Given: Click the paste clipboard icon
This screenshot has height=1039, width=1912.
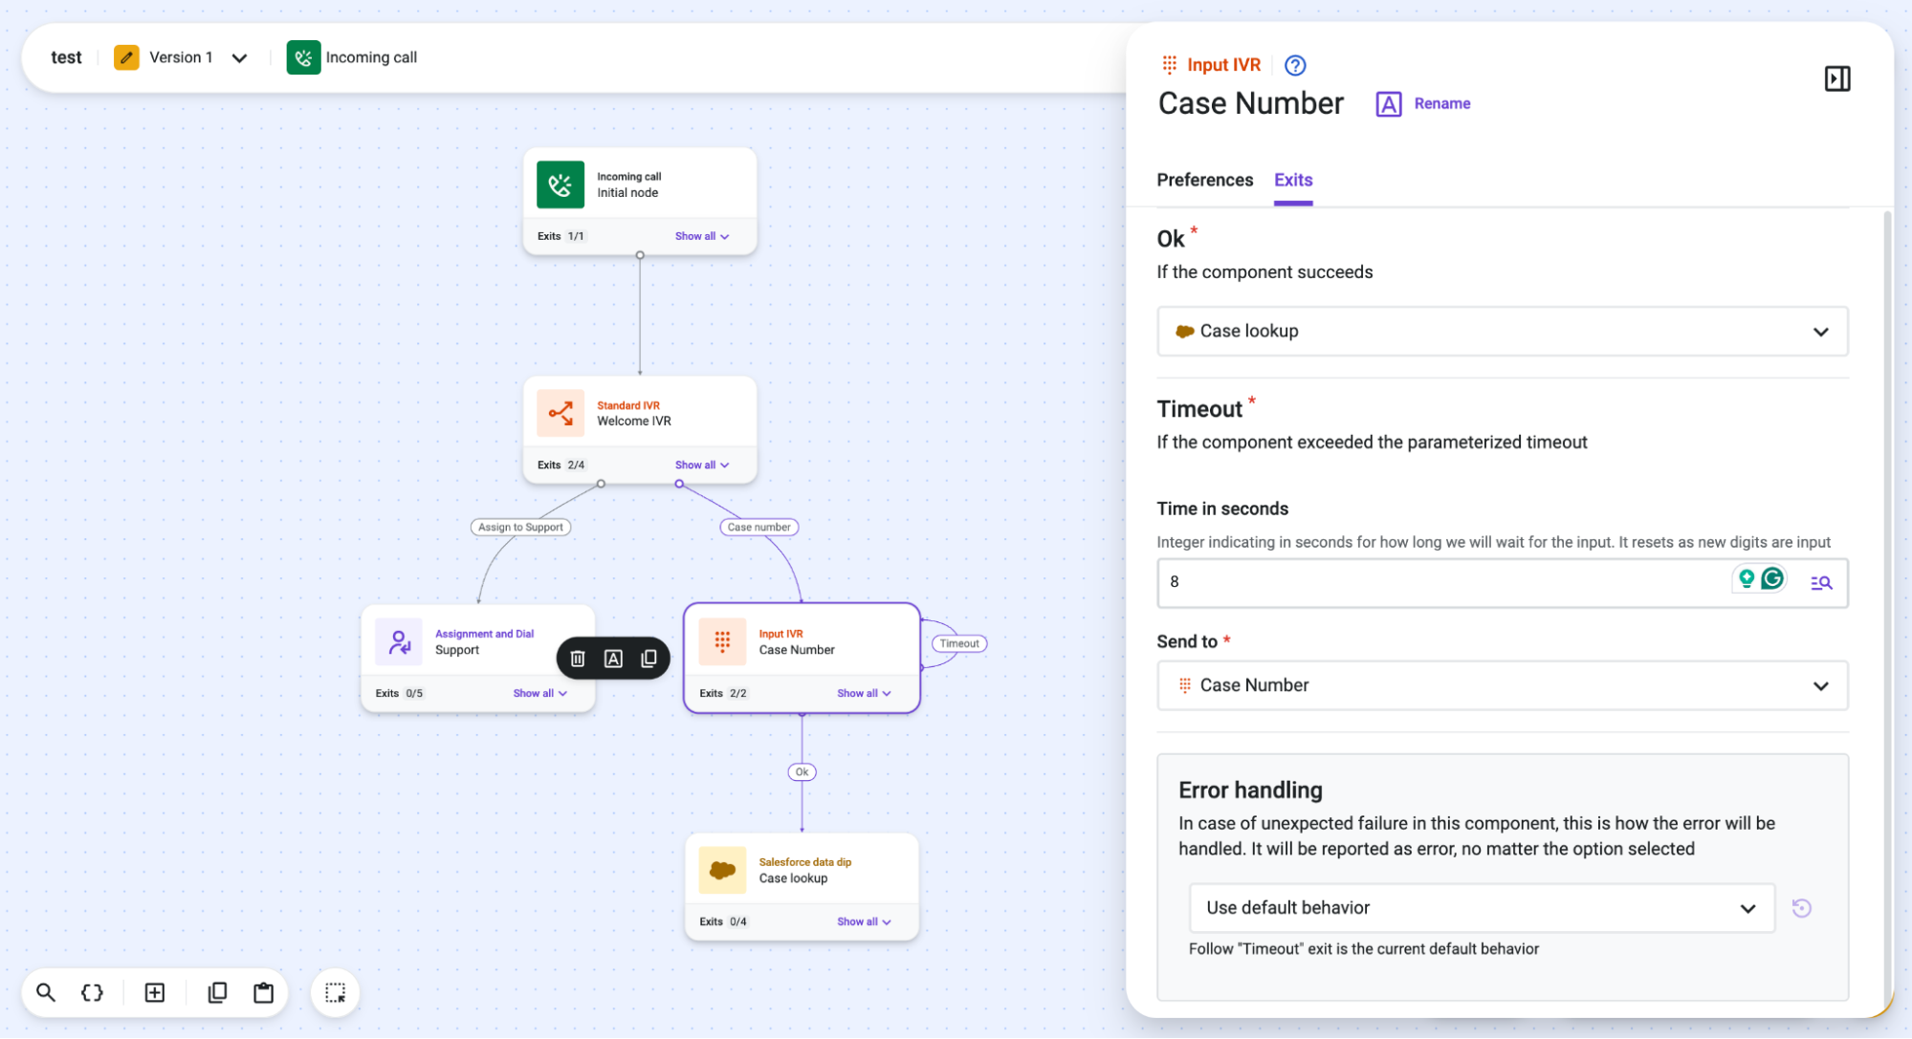Looking at the screenshot, I should pyautogui.click(x=263, y=992).
